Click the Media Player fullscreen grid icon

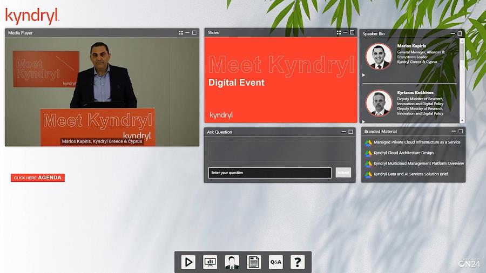pos(181,33)
